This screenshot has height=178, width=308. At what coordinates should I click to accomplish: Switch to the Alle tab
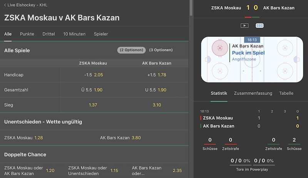[x=8, y=34]
